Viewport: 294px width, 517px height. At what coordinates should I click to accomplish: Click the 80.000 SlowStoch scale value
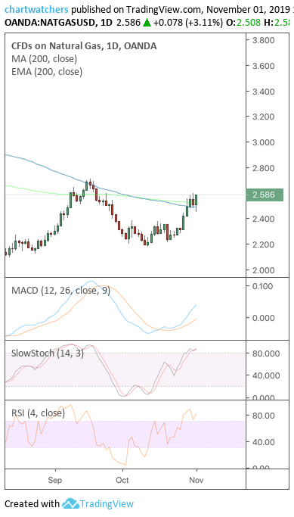(266, 353)
